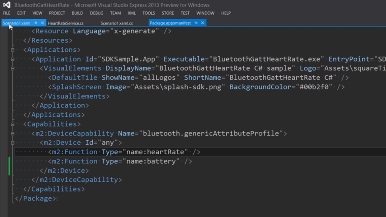Click the closing </m2:DeviceCapability> tag
The image size is (386, 217).
pos(77,180)
